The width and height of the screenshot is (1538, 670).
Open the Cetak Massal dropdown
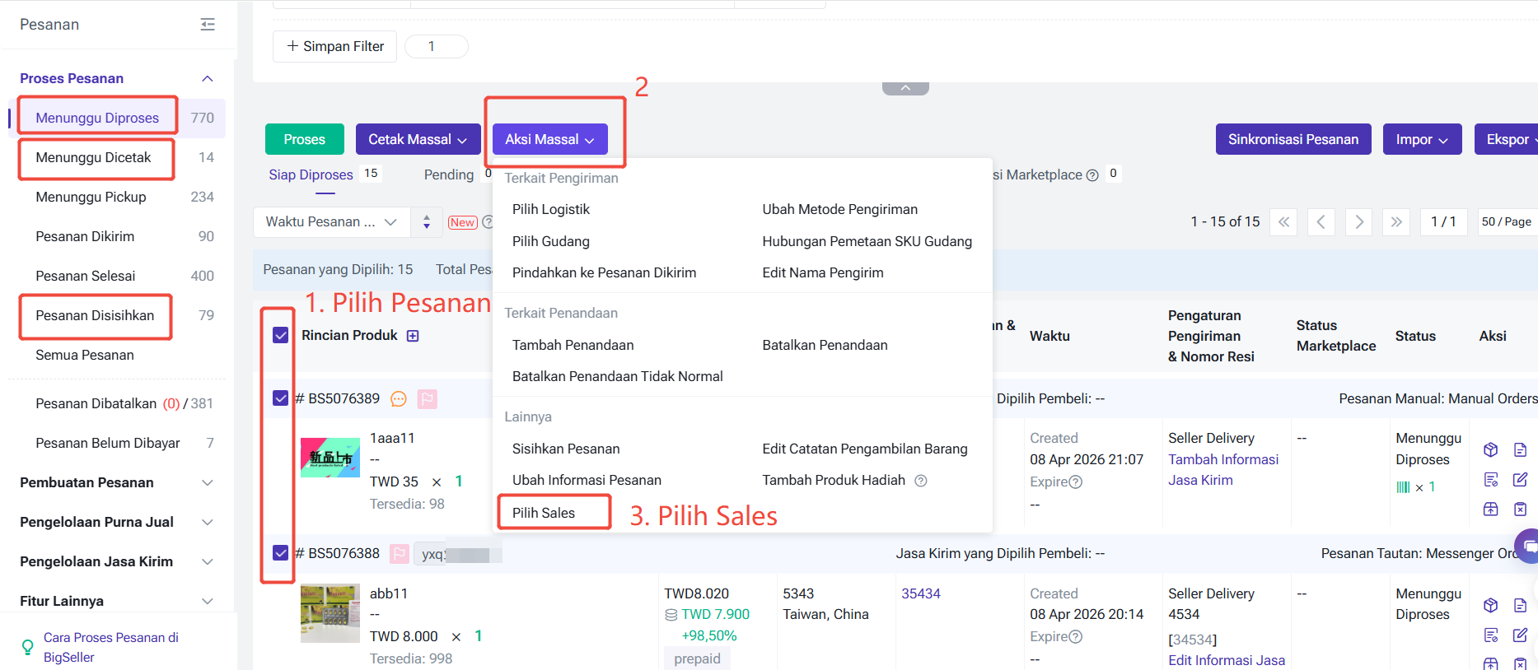pos(418,139)
